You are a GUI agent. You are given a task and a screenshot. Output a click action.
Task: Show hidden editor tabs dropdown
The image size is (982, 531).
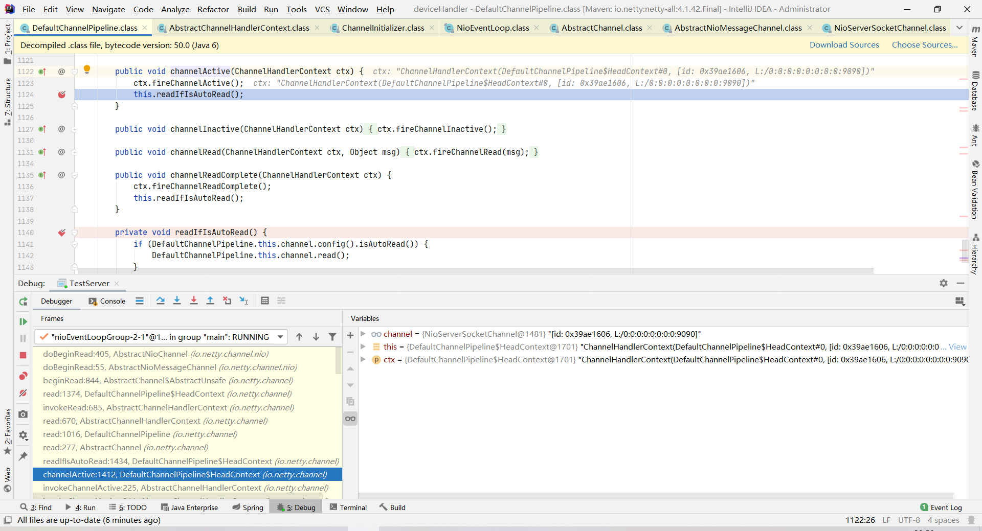coord(959,28)
